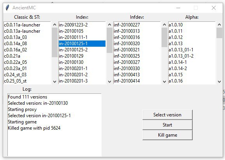225x160 pixels.
Task: Select Infdev version inf-20100316
Action: [x=137, y=37]
